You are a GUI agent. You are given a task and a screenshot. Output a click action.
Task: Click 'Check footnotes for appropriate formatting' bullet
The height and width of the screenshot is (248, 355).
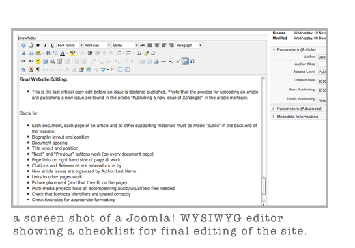click(x=73, y=200)
